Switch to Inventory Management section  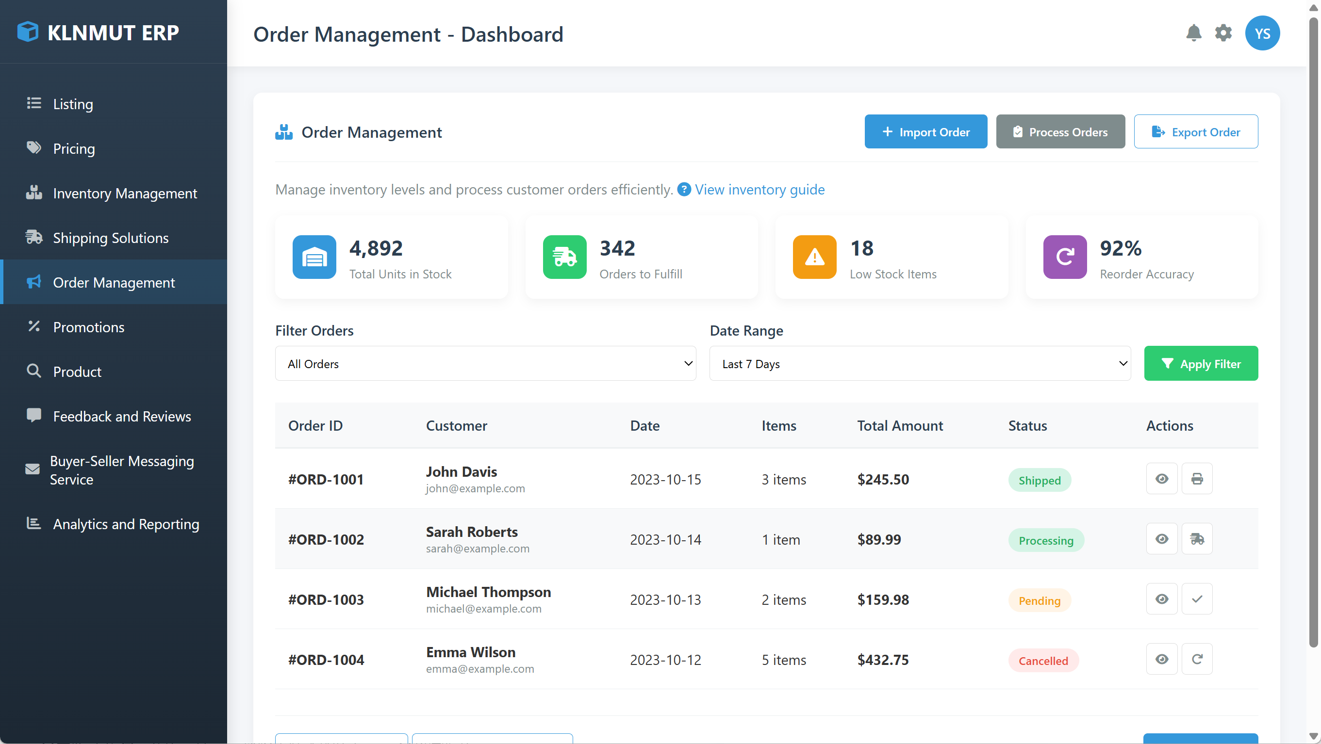[x=125, y=193]
